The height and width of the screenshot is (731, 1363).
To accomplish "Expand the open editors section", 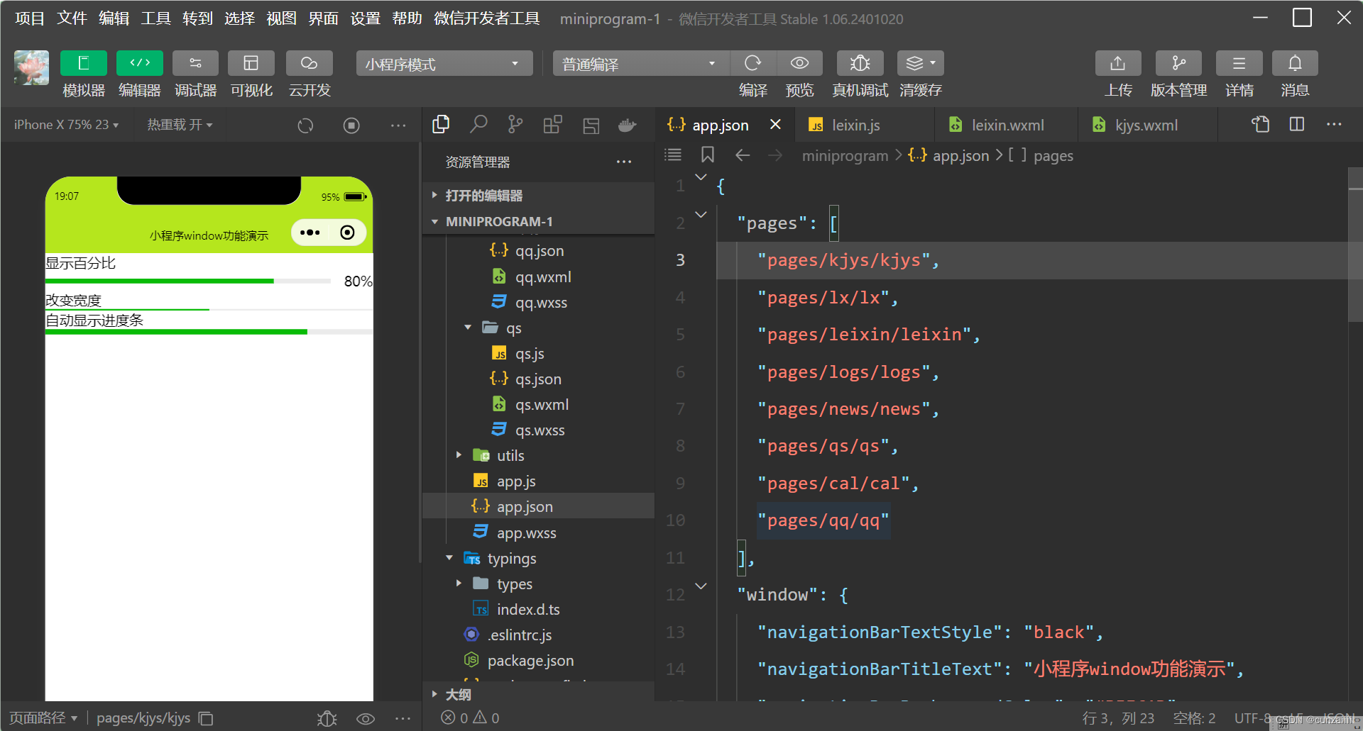I will point(537,195).
